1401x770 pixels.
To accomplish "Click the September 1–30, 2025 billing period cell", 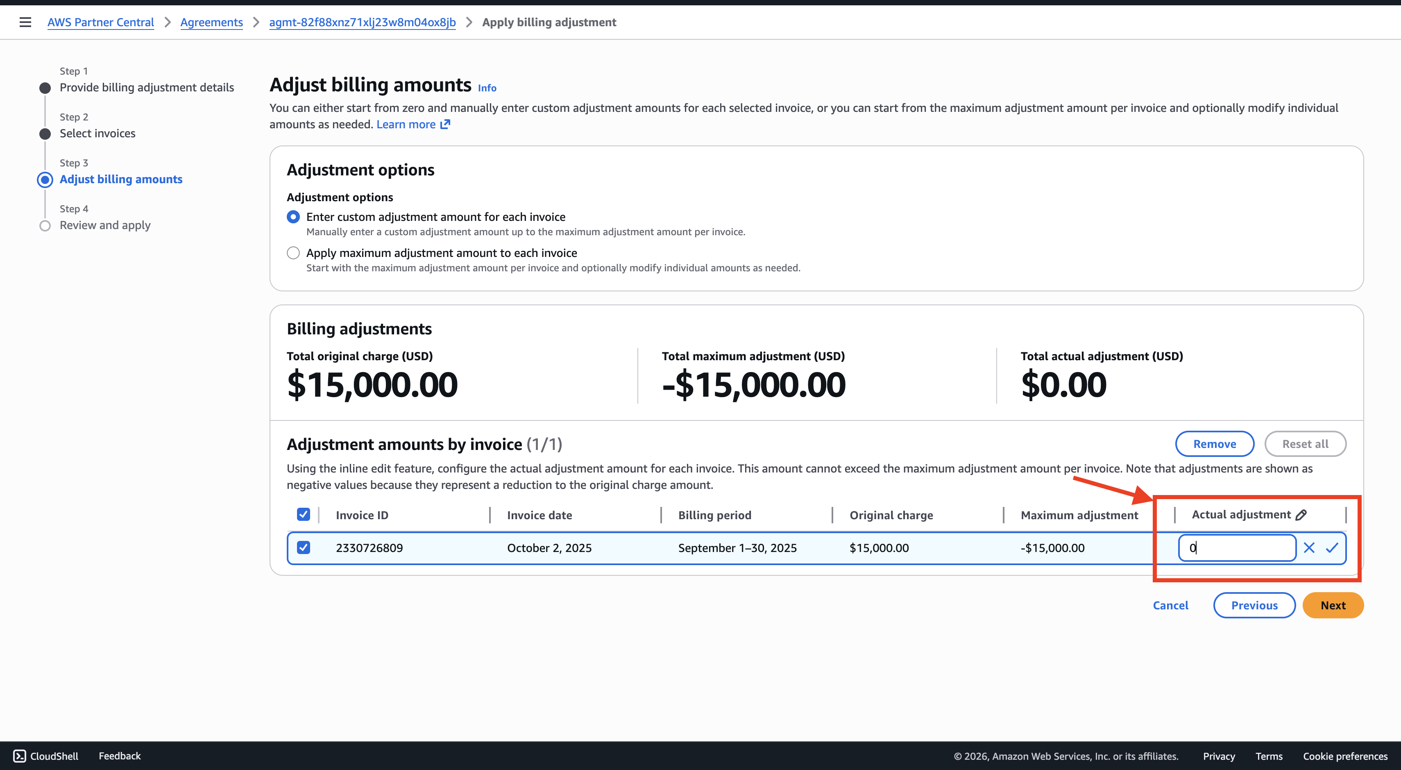I will click(x=737, y=548).
